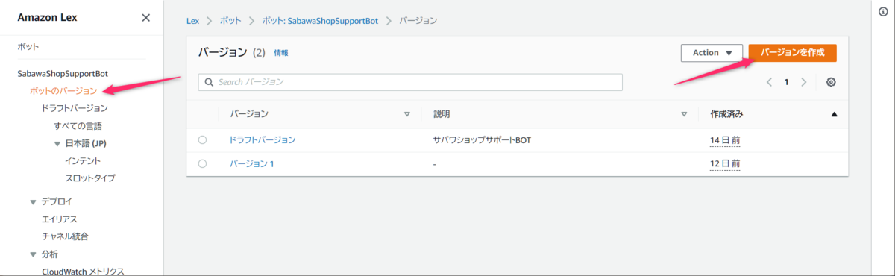Open すべての言語 in sidebar
This screenshot has height=276, width=895.
tap(78, 126)
